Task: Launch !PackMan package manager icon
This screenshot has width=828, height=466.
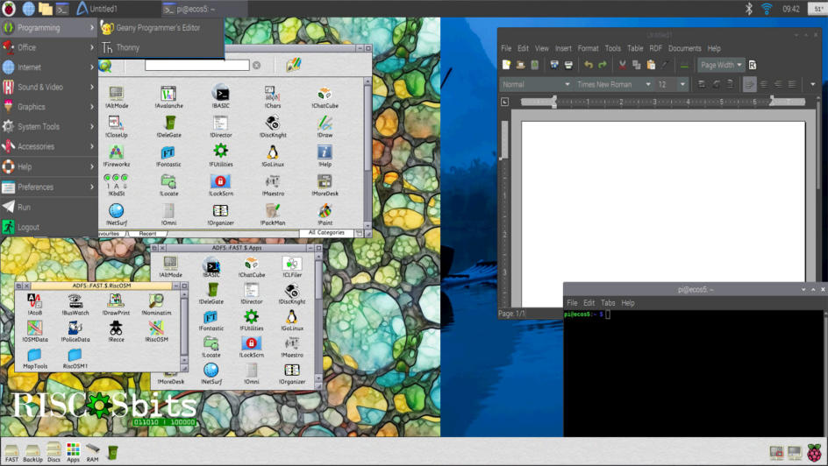Action: coord(273,215)
